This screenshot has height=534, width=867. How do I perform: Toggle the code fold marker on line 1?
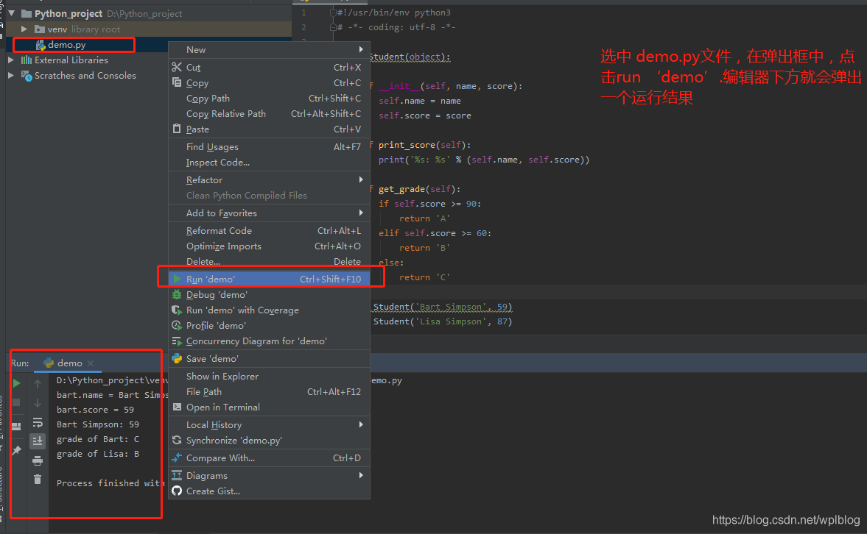tap(333, 13)
